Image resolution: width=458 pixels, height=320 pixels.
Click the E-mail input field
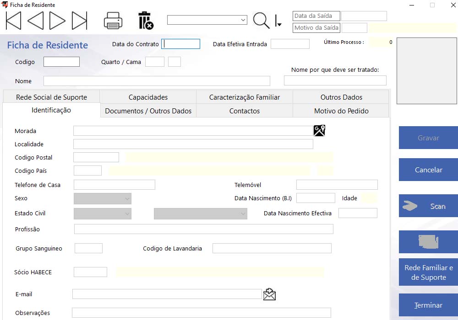pos(167,294)
